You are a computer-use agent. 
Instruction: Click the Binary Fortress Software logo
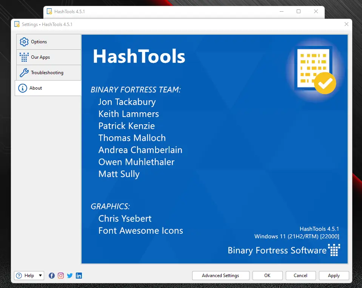tap(334, 250)
